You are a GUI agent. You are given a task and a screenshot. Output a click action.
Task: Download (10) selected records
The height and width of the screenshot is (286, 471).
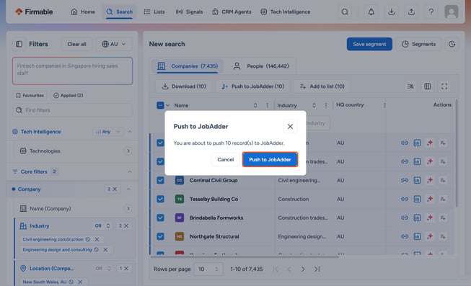[184, 86]
